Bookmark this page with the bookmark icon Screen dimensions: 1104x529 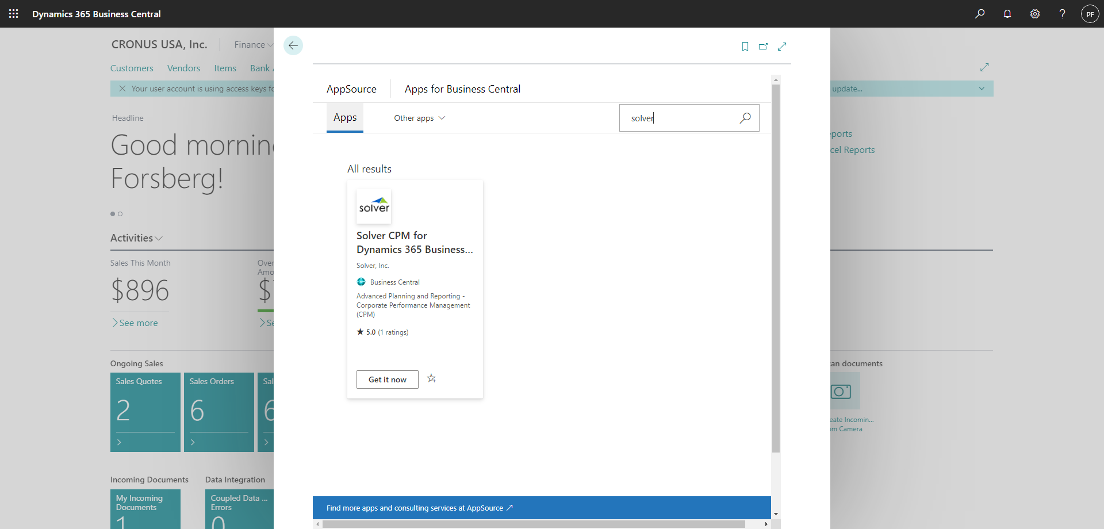coord(745,47)
